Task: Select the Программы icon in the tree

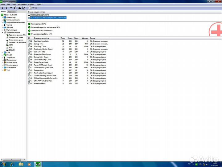Action: coord(5,60)
